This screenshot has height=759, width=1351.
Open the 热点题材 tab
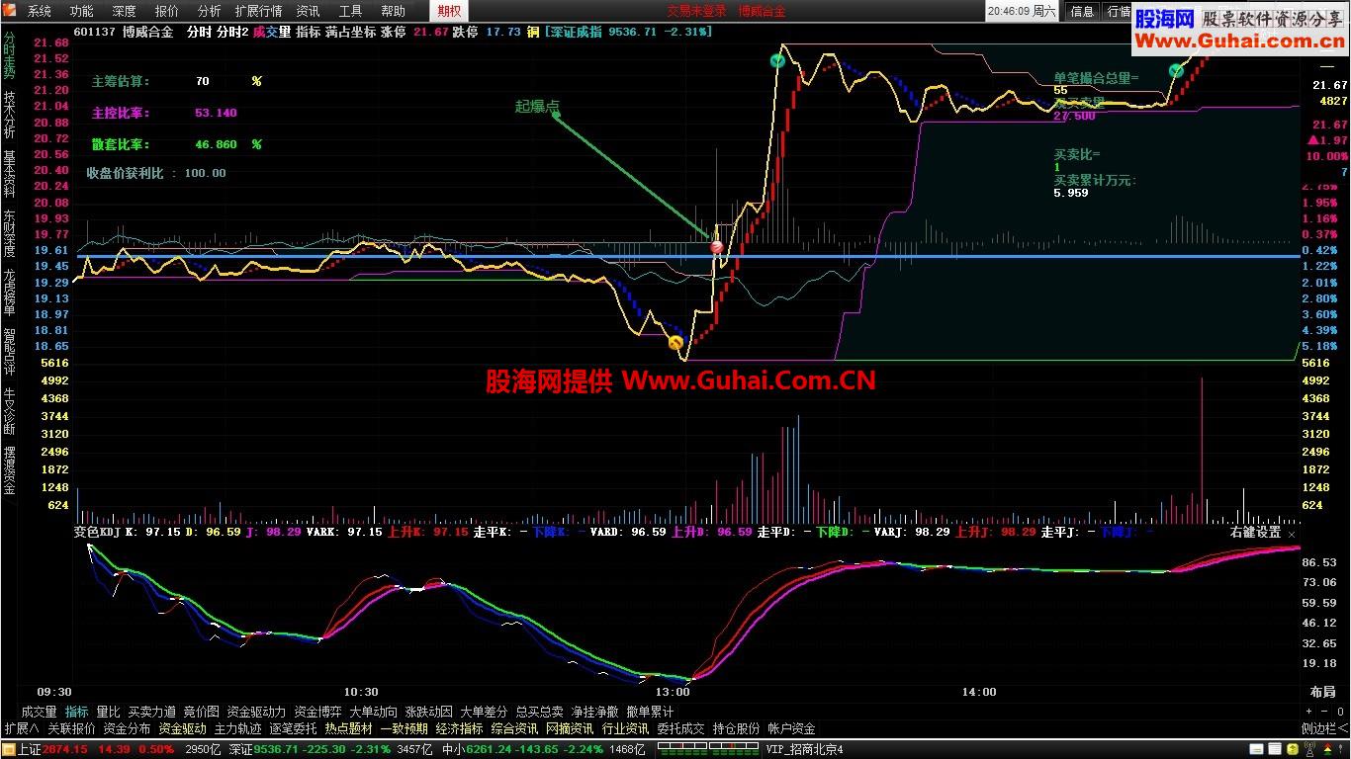click(x=348, y=728)
